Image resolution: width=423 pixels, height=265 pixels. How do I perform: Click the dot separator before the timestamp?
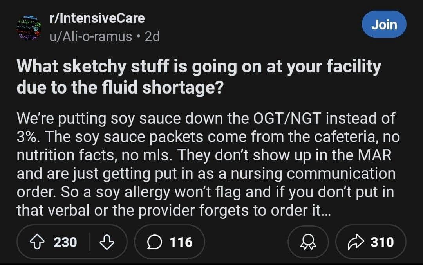coord(139,36)
